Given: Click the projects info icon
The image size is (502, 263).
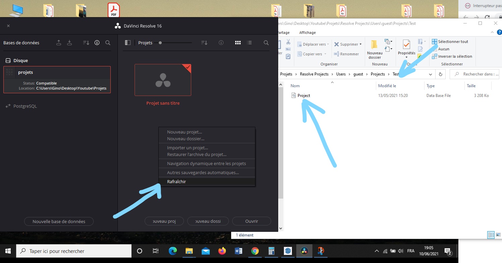Looking at the screenshot, I should click(x=221, y=43).
